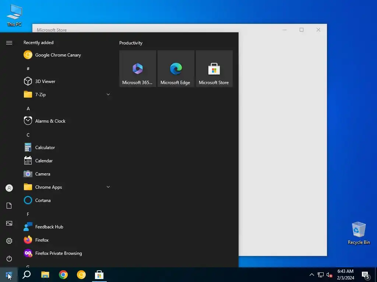Click the C letter header
The image size is (377, 282).
[28, 135]
